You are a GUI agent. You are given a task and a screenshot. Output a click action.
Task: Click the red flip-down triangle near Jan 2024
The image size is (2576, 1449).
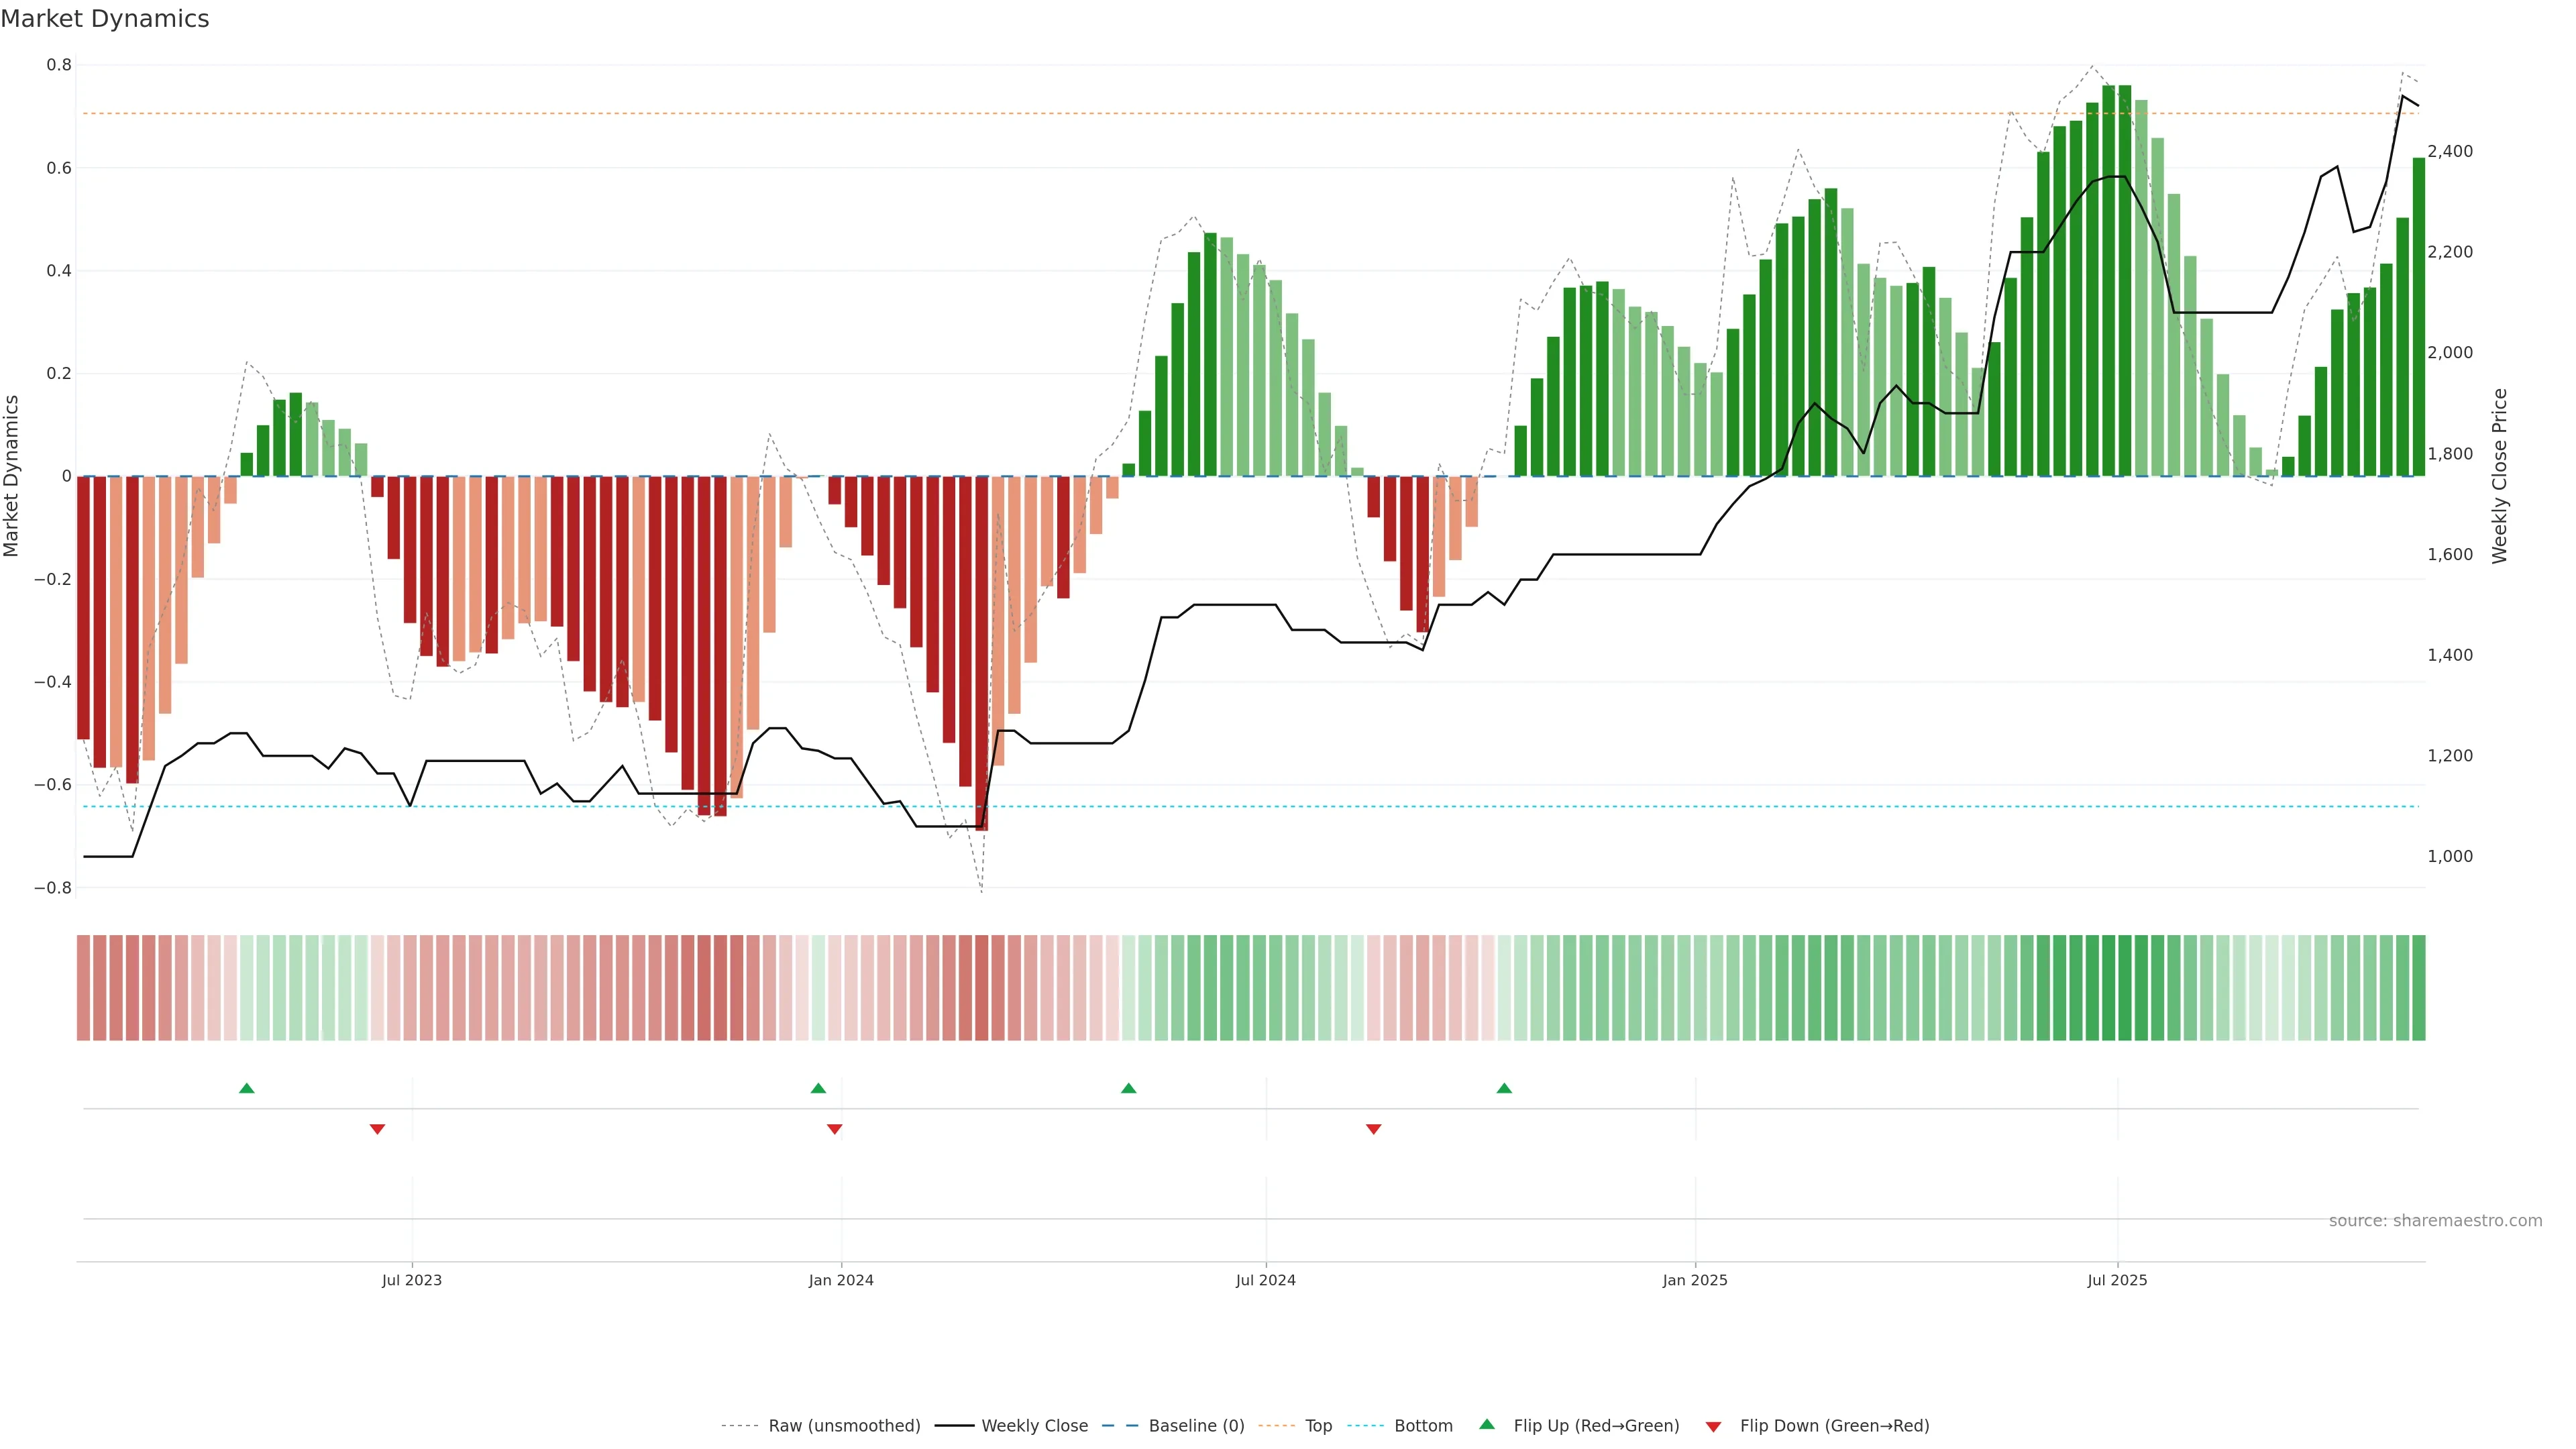[x=835, y=1129]
